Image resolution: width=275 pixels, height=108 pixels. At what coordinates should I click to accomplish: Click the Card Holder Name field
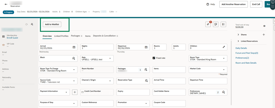coord(169,92)
